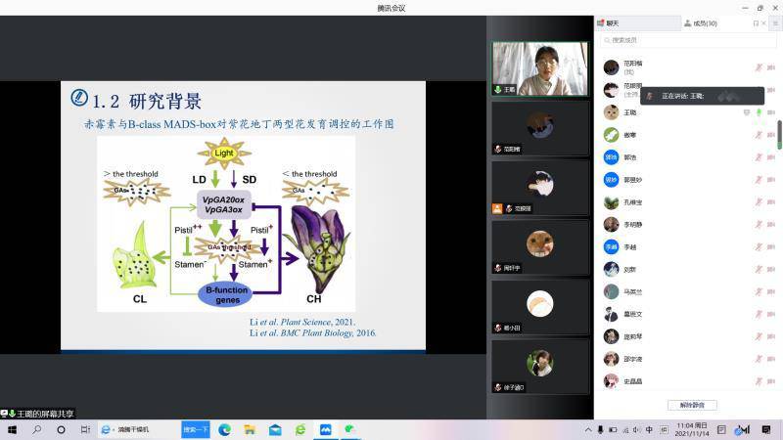The image size is (783, 440).
Task: Click camera icon next to 郭浩
Action: tap(772, 157)
